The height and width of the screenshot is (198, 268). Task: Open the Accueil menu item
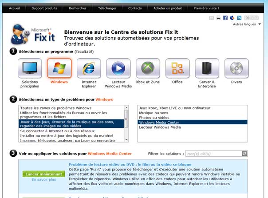coord(14,8)
